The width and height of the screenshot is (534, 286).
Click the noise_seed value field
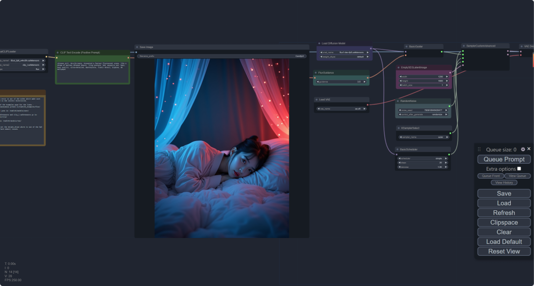tap(423, 110)
